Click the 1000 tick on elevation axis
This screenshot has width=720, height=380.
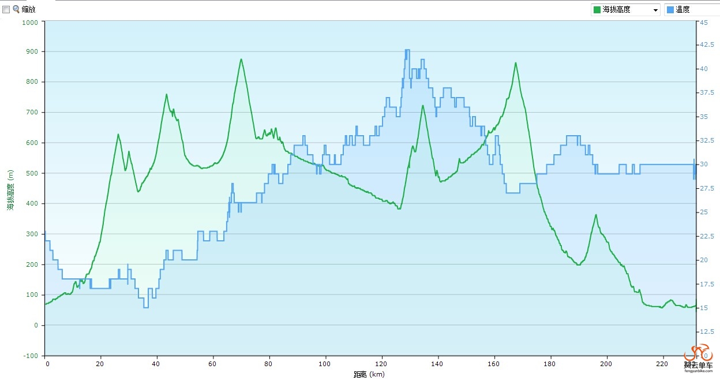coord(29,22)
